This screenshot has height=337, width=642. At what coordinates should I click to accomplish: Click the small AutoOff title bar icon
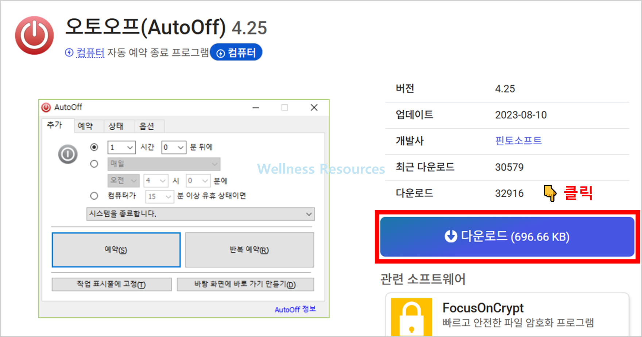pyautogui.click(x=46, y=107)
